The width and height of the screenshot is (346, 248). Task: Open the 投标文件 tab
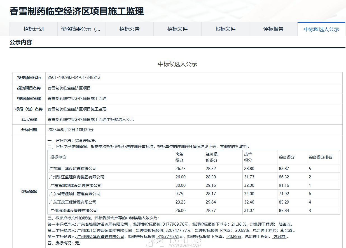click(225, 29)
